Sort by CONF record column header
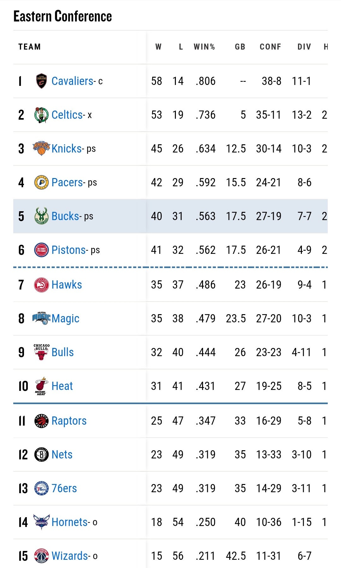 pyautogui.click(x=270, y=47)
